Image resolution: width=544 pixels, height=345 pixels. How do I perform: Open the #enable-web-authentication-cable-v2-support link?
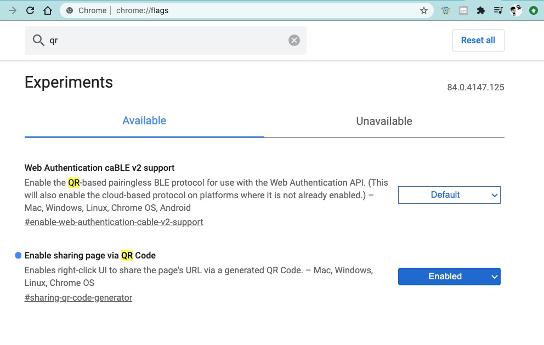click(x=114, y=222)
